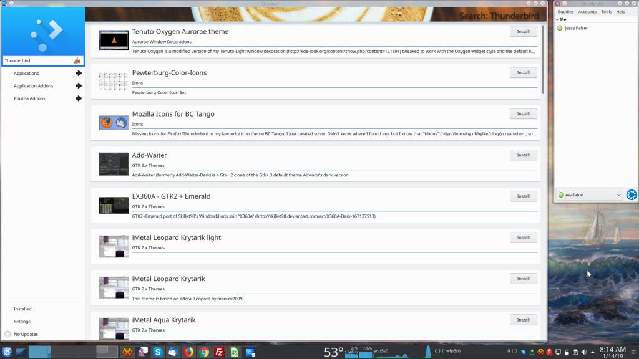Clear the Thunderbird search text with broom icon

[x=77, y=60]
